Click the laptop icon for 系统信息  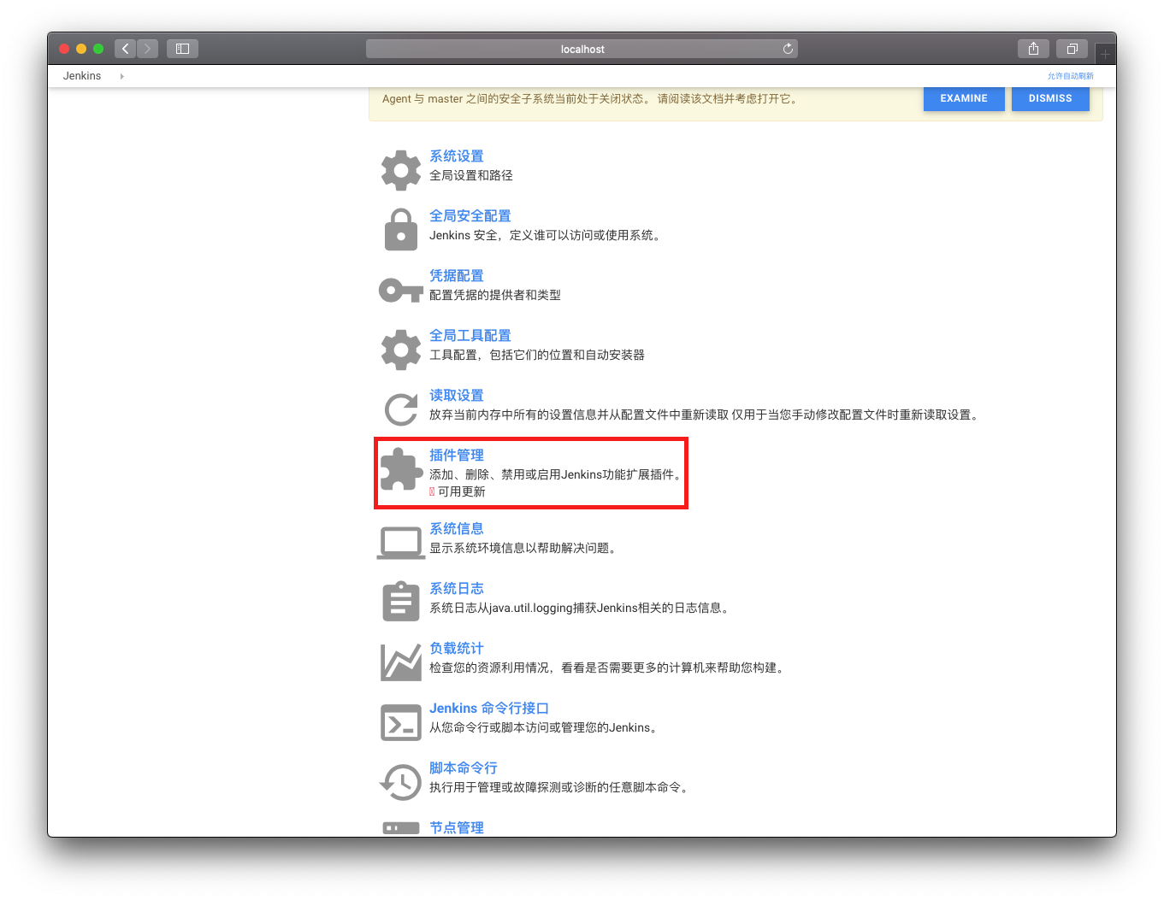[x=400, y=544]
